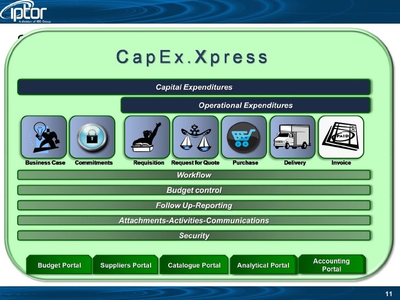
Task: Open the Follow Up-Reporting bar
Action: pyautogui.click(x=194, y=205)
